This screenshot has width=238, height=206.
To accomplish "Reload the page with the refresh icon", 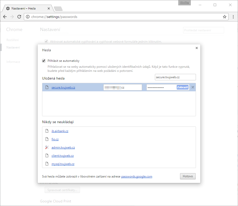I will (19, 17).
